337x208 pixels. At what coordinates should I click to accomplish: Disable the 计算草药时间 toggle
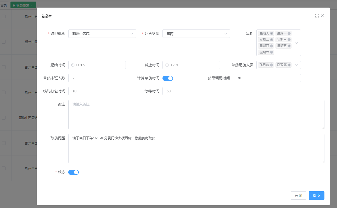(168, 78)
